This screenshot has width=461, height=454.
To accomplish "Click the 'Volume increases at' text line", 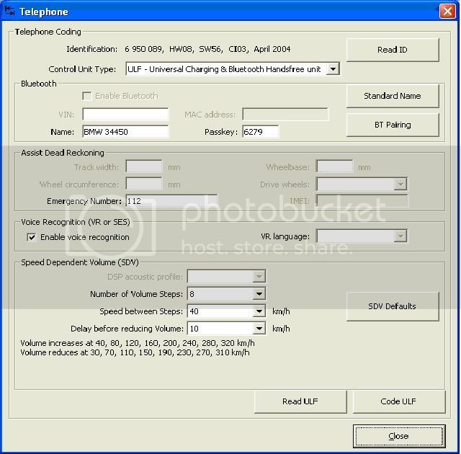I will 138,343.
